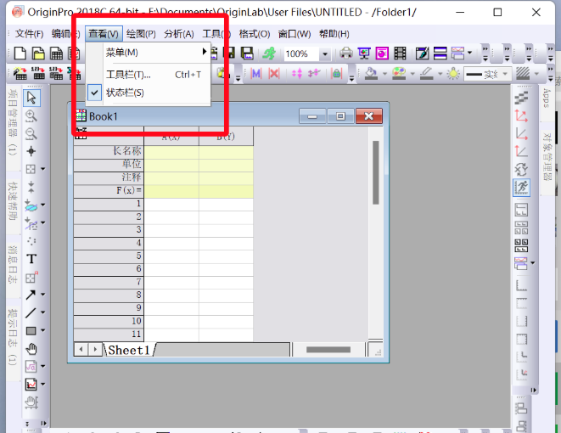Click the New Folder toolbar icon
The width and height of the screenshot is (561, 433).
[x=38, y=53]
